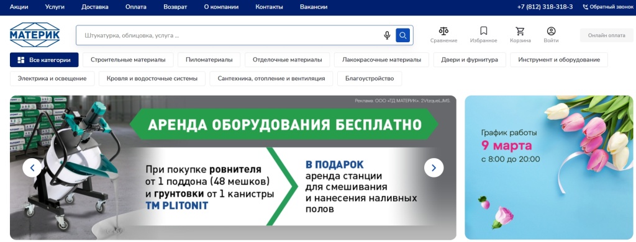Screen dimensions: 636x242
Task: Open О компании in top menu
Action: (221, 7)
